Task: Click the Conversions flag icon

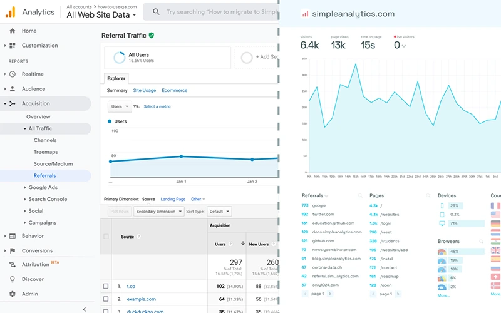Action: coord(12,251)
